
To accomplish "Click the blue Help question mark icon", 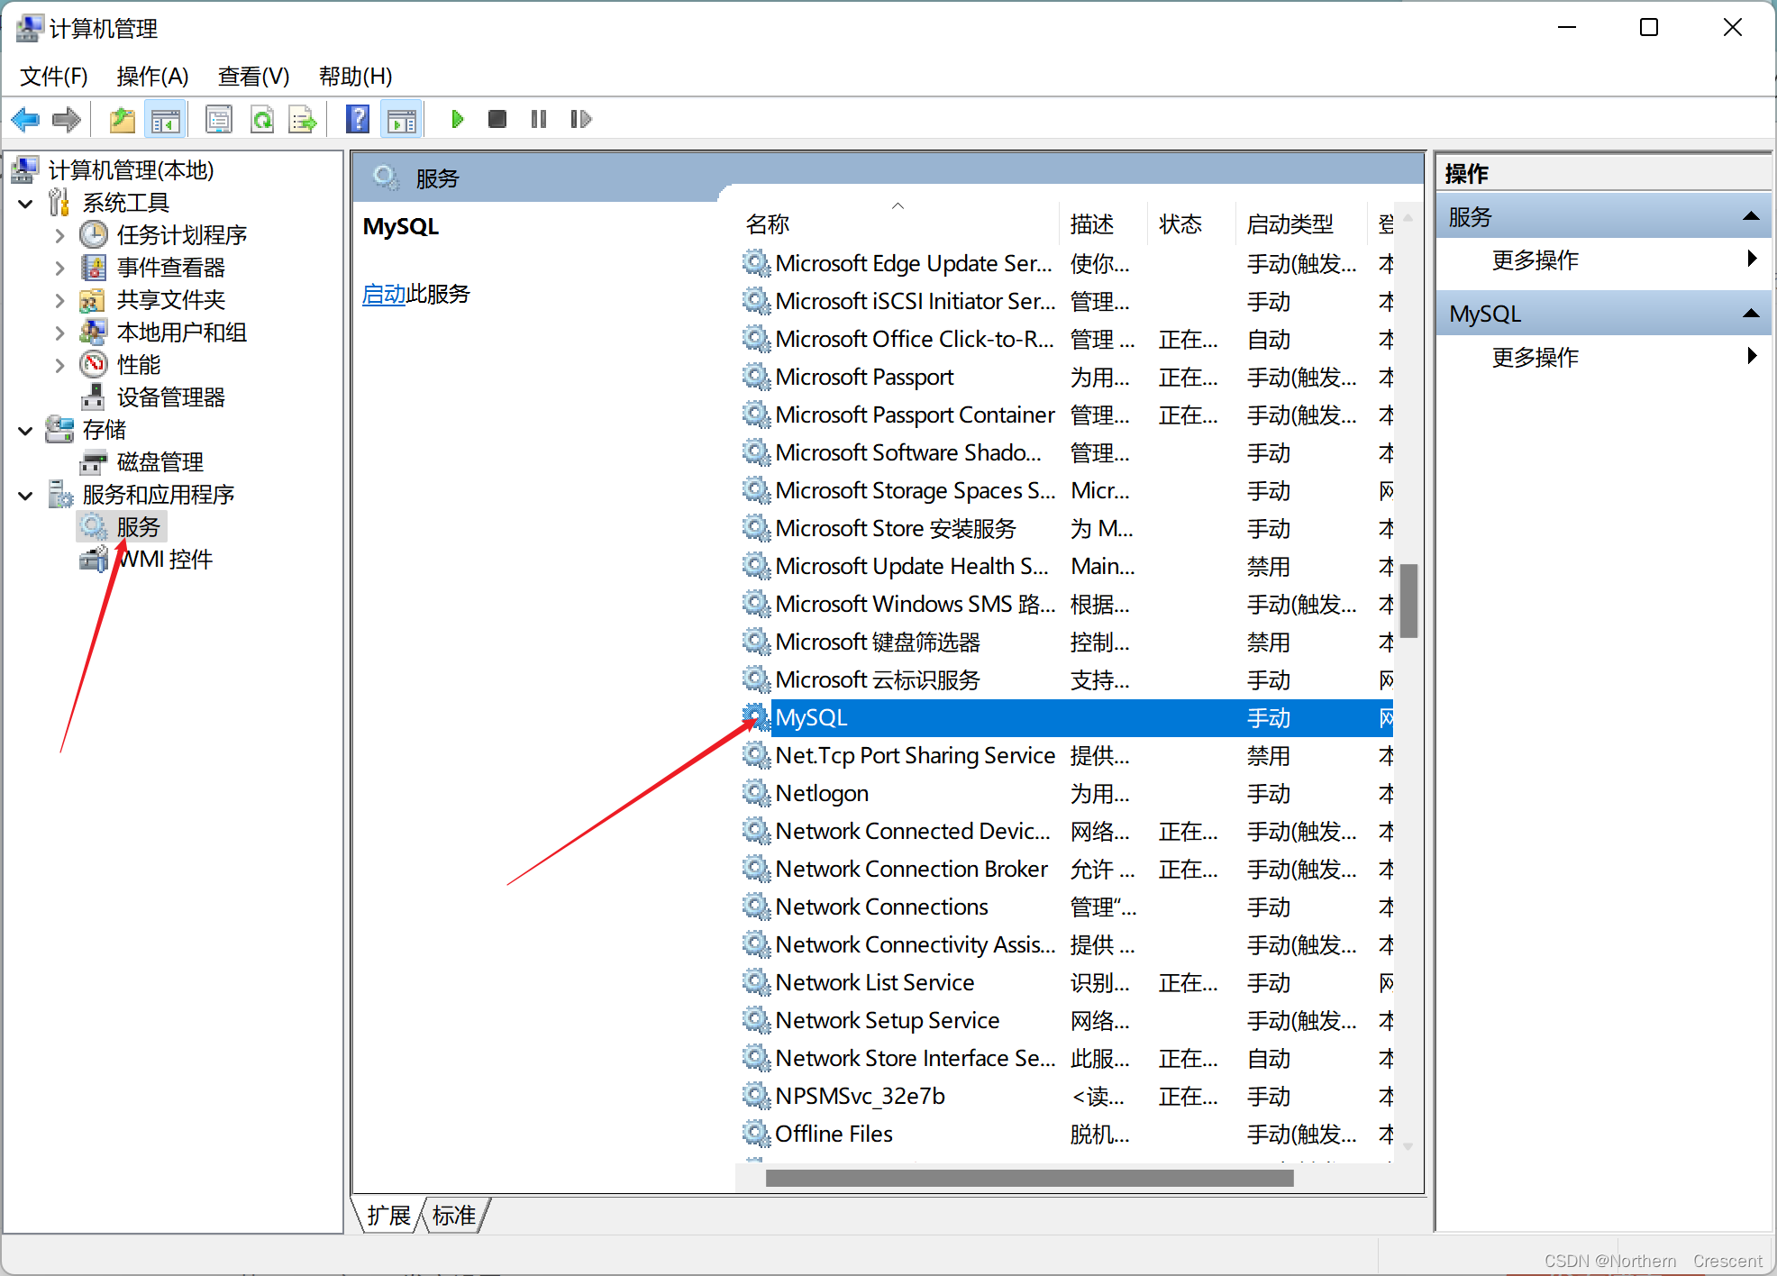I will pos(358,119).
